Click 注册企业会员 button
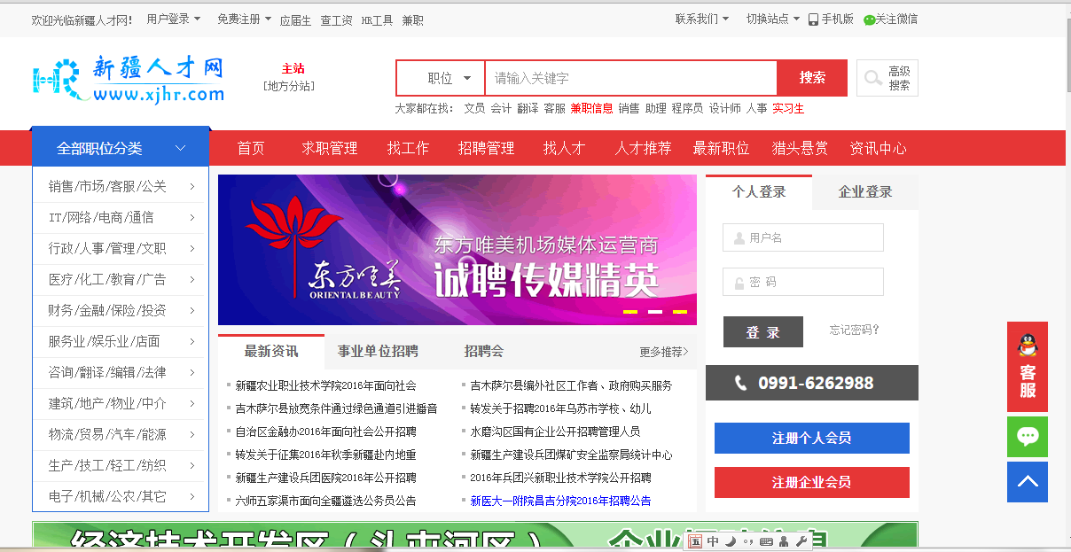The width and height of the screenshot is (1071, 552). pos(812,482)
